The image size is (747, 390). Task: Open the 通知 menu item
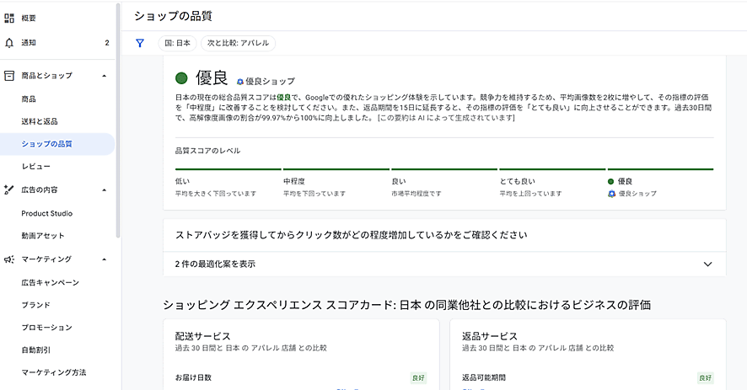29,43
